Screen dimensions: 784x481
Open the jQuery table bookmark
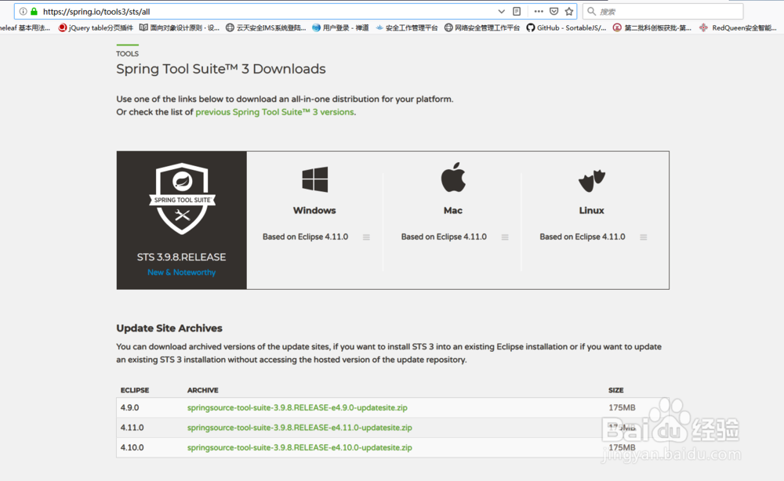point(96,28)
